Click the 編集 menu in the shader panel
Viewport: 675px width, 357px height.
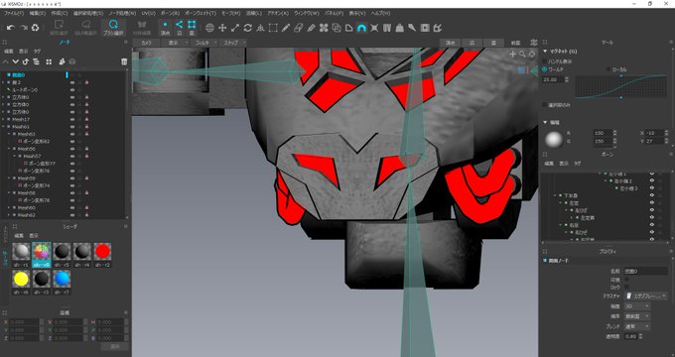tap(19, 236)
